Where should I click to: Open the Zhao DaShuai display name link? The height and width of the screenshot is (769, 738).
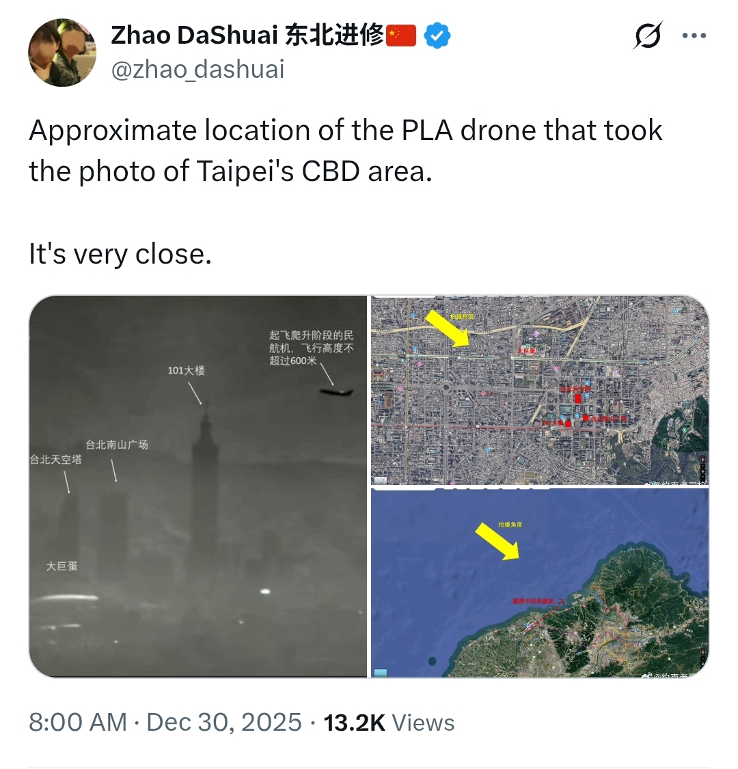coord(247,36)
